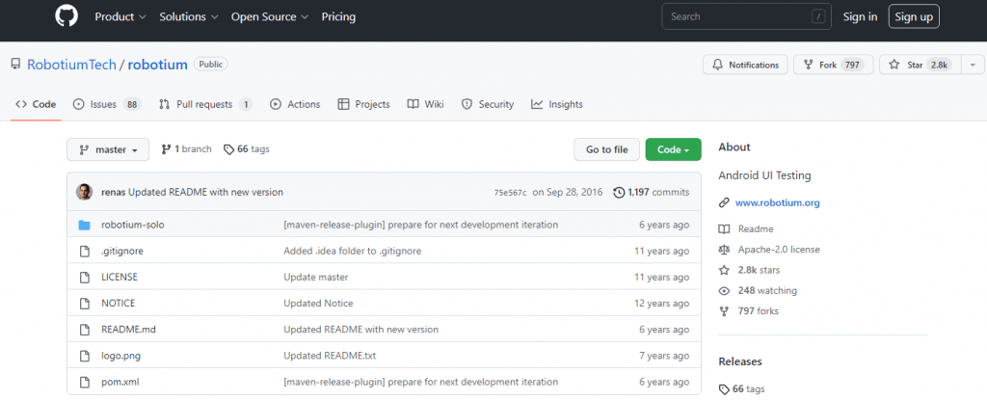The image size is (987, 400).
Task: Open GitHub home via the Octocat logo
Action: coord(67,16)
